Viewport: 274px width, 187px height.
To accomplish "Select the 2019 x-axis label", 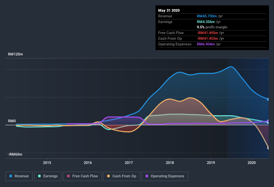I will [211, 163].
